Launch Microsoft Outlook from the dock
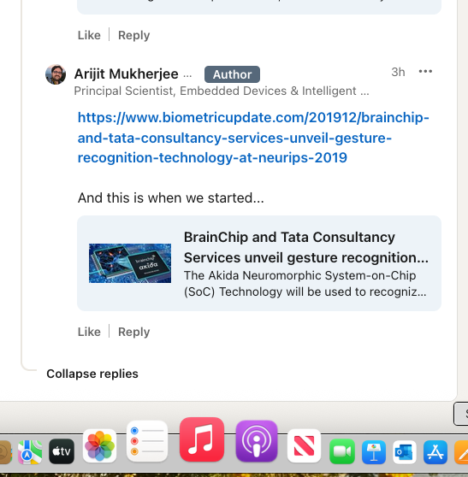The image size is (468, 477). (405, 451)
